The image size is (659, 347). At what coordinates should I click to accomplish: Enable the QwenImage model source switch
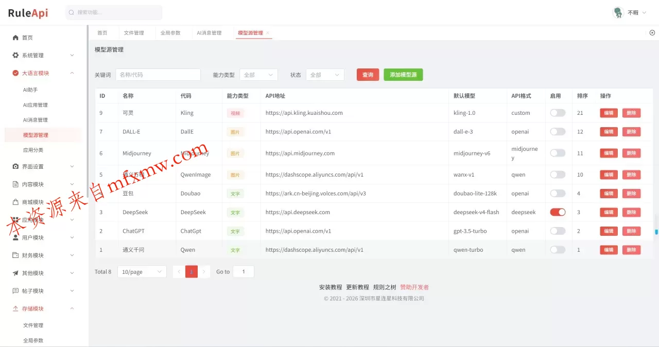pos(558,175)
